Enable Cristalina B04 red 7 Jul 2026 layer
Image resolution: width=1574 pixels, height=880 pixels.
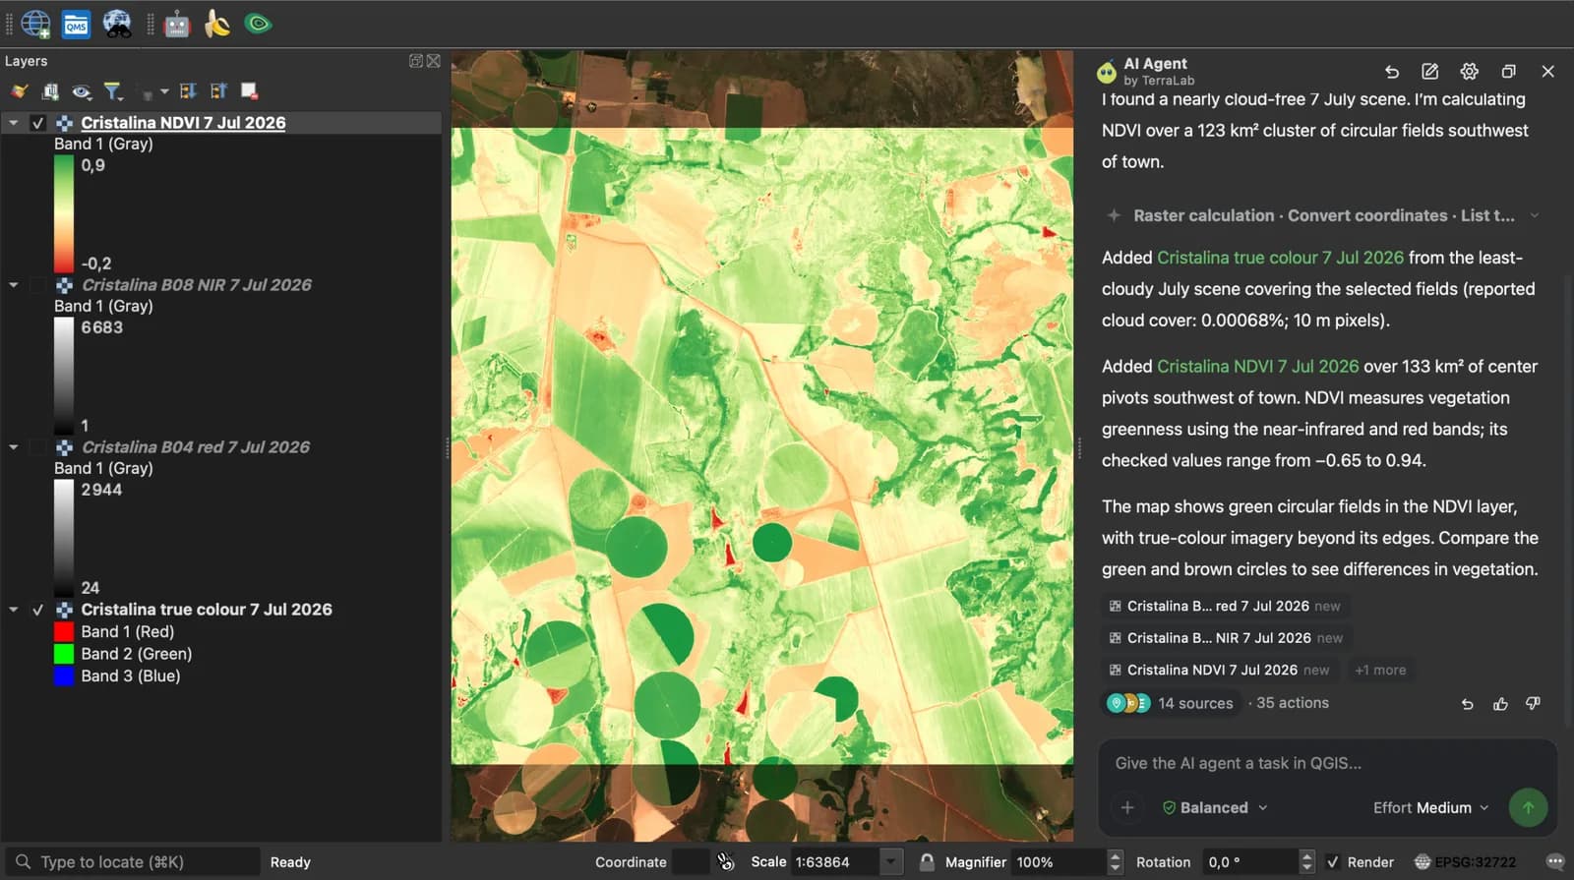(x=38, y=447)
